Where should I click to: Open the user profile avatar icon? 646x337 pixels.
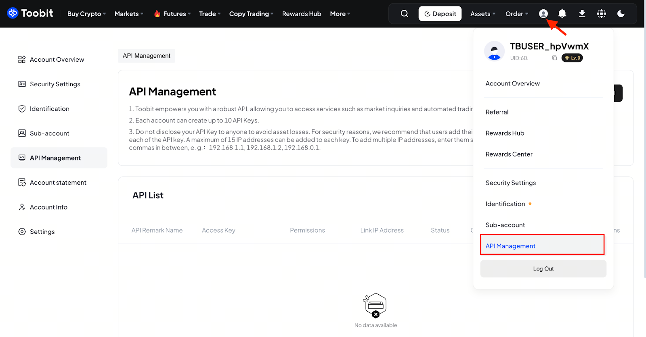tap(543, 14)
